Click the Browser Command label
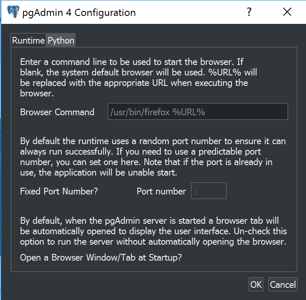This screenshot has width=306, height=300. (x=57, y=112)
